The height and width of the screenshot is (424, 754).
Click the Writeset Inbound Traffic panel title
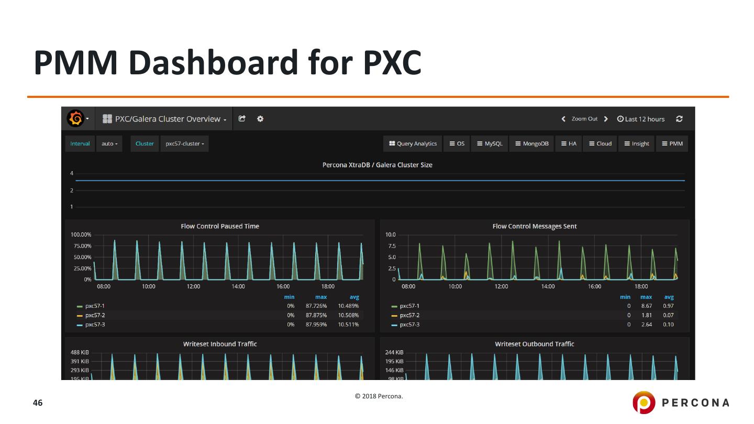click(220, 344)
